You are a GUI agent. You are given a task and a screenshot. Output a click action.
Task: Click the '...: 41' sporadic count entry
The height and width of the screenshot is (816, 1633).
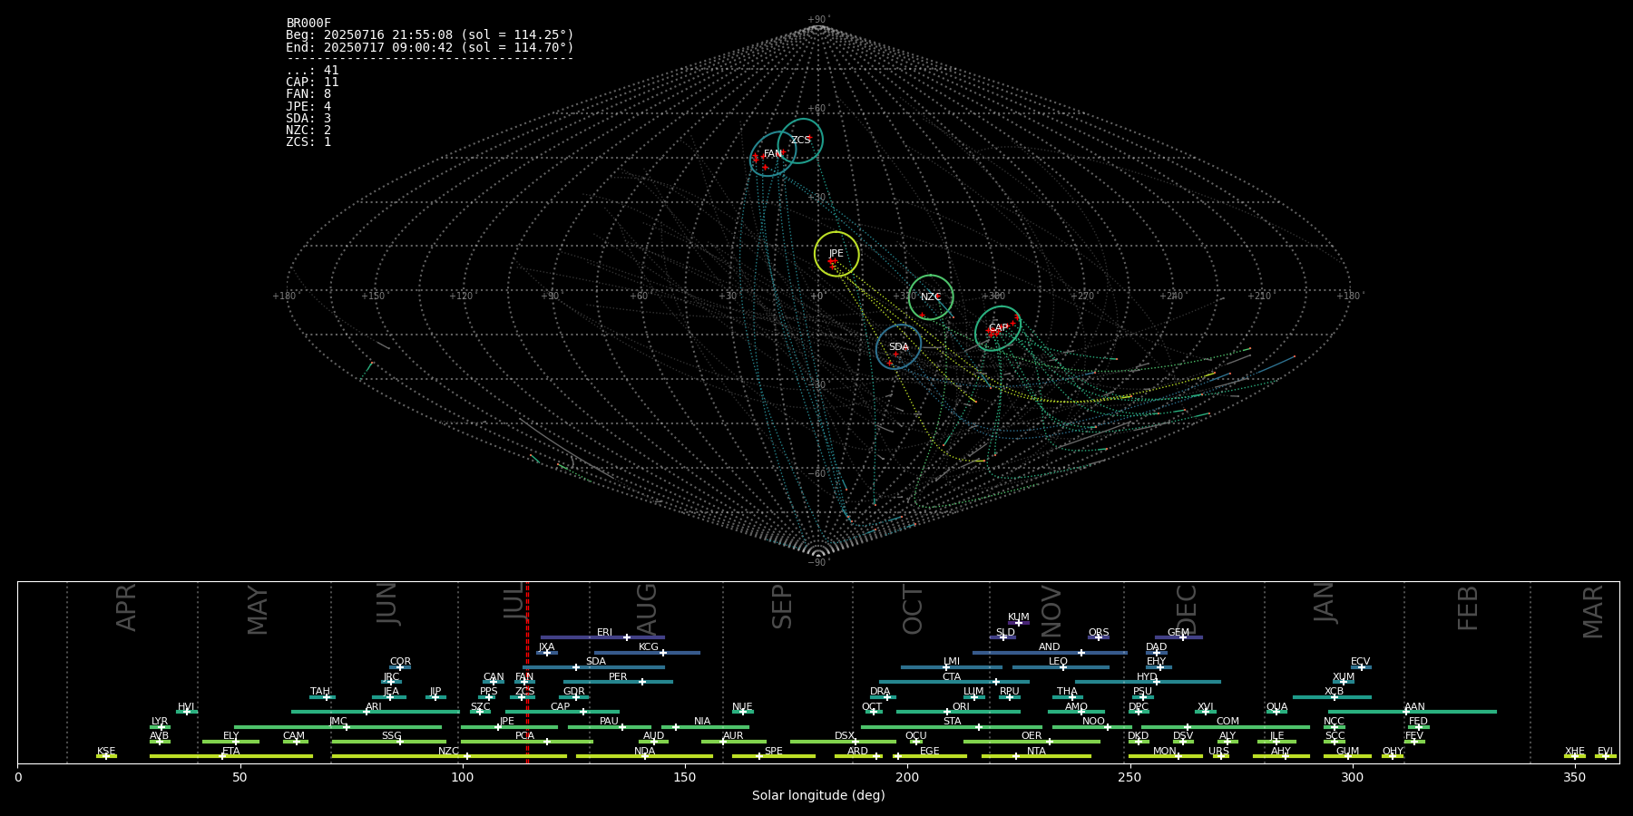pos(312,71)
